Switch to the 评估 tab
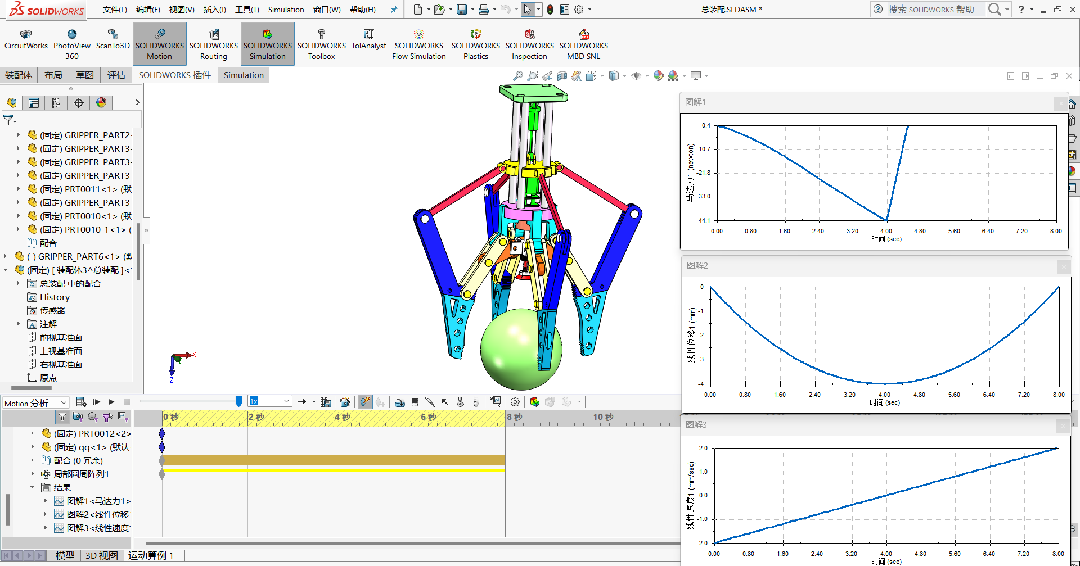 pos(116,75)
